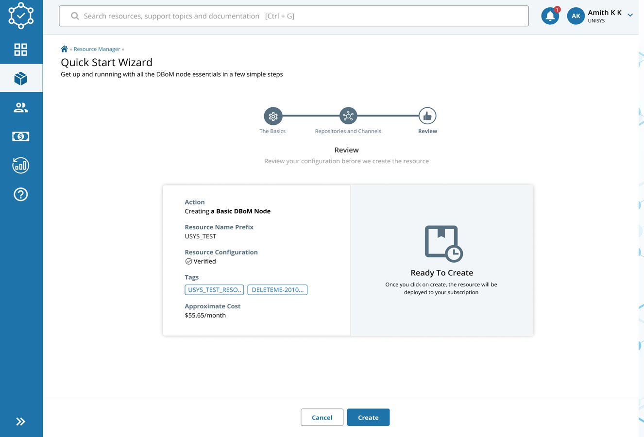The width and height of the screenshot is (644, 437).
Task: Open the Amith K K account dropdown
Action: click(x=630, y=16)
